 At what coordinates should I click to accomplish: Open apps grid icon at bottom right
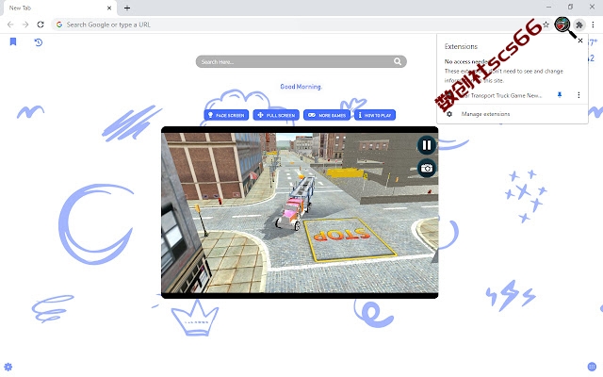(x=592, y=367)
